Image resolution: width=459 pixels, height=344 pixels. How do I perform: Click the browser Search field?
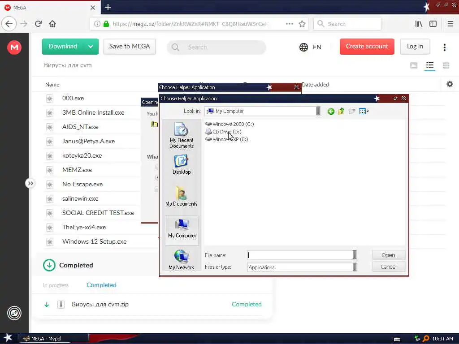[x=347, y=24]
